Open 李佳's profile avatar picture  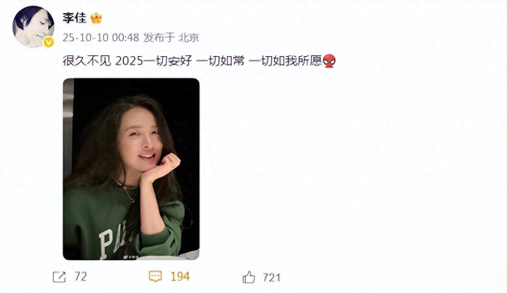(x=33, y=26)
